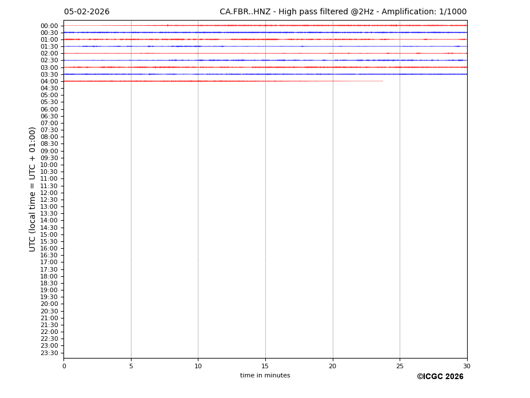Select the 08:00 time row label
Screen dimensions: 530x398
coord(49,137)
